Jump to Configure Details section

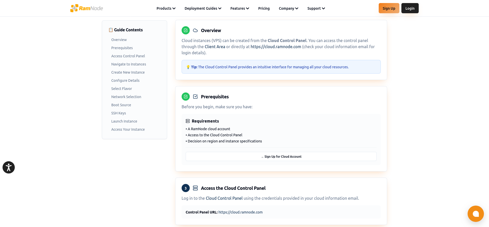click(125, 81)
